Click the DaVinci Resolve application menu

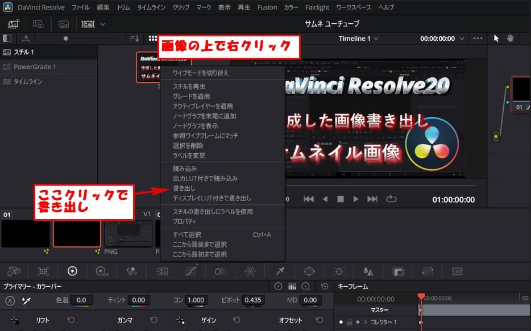point(41,7)
